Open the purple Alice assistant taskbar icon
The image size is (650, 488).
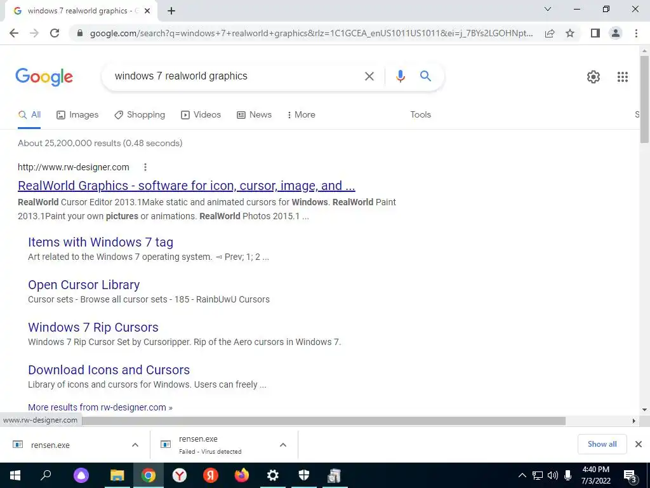[81, 475]
